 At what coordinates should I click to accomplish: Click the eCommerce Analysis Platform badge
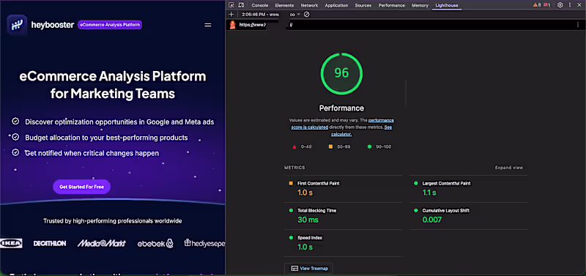tap(110, 25)
